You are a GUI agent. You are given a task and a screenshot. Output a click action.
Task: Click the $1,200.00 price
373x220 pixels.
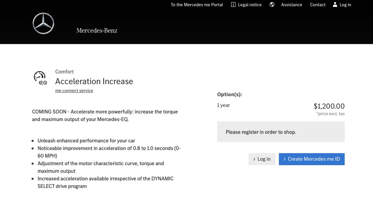click(329, 106)
